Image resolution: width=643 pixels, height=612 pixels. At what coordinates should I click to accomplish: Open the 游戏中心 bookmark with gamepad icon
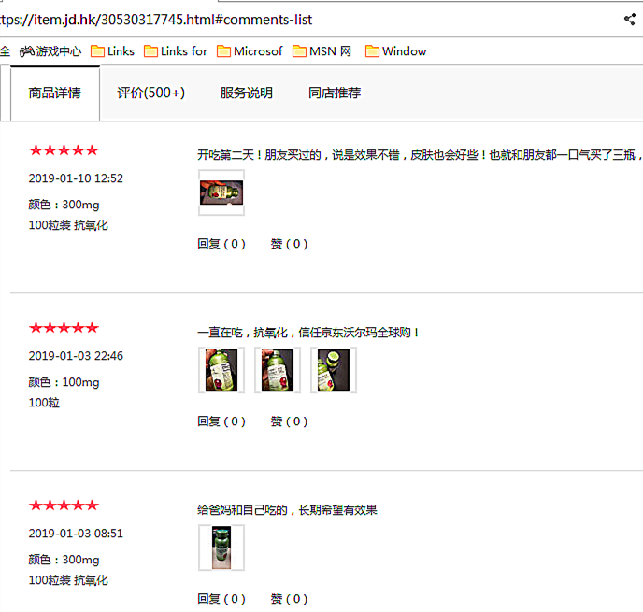[x=50, y=51]
